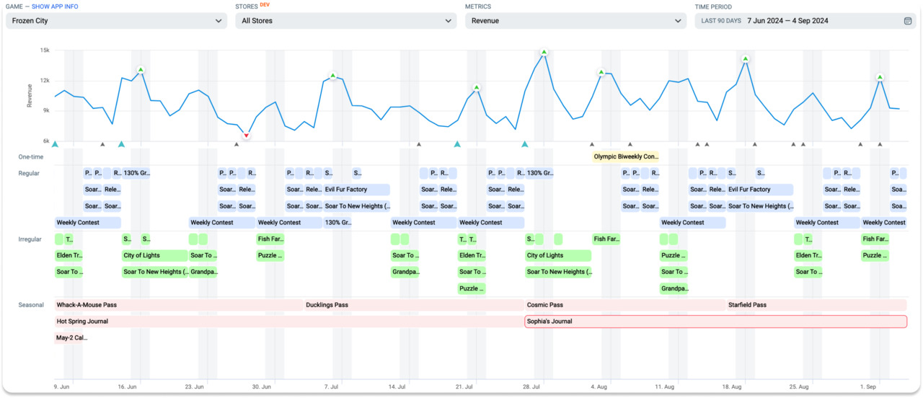
Task: Open the Game dropdown showing Frozen City
Action: [x=116, y=21]
